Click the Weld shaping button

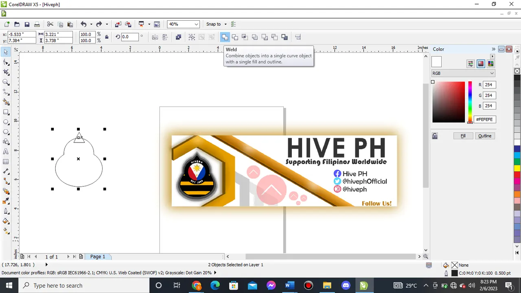coord(225,37)
